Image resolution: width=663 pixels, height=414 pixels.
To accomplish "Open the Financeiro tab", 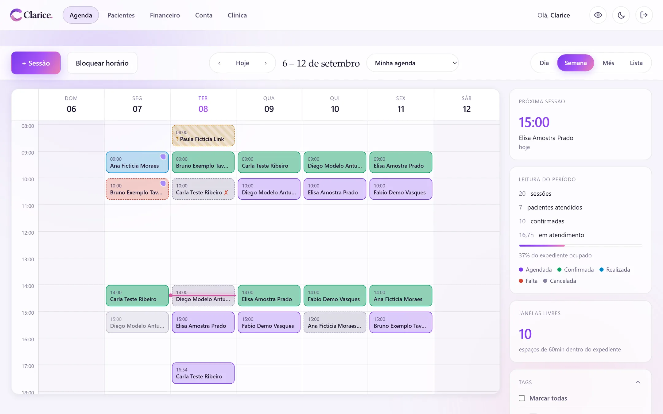I will point(165,15).
